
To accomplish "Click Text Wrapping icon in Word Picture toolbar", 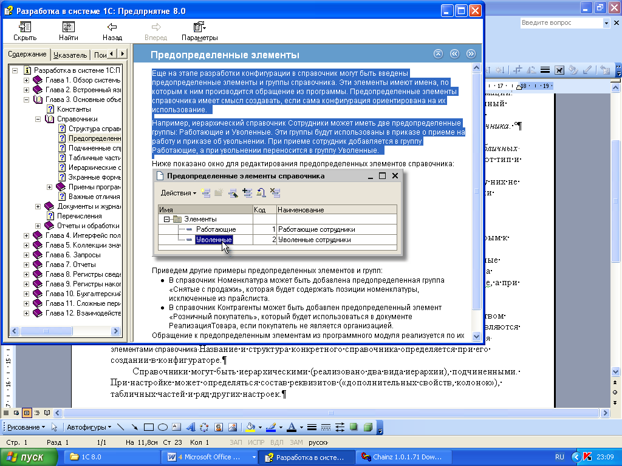I will tap(559, 70).
